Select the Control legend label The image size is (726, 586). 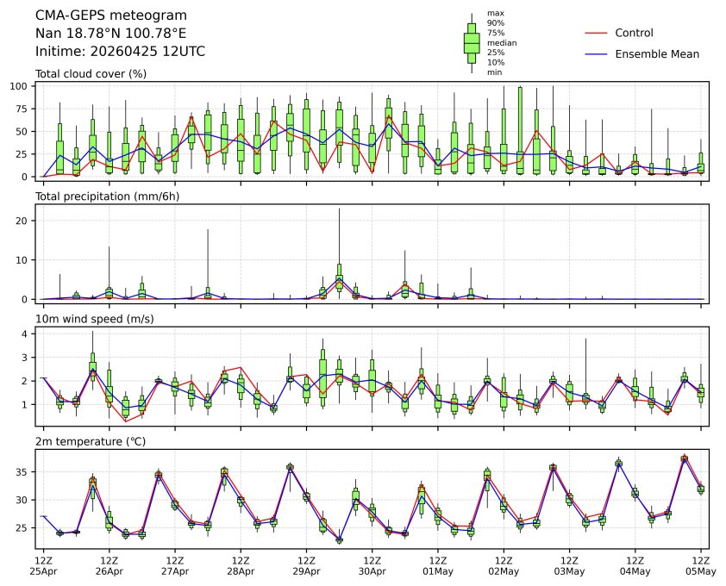pyautogui.click(x=634, y=33)
